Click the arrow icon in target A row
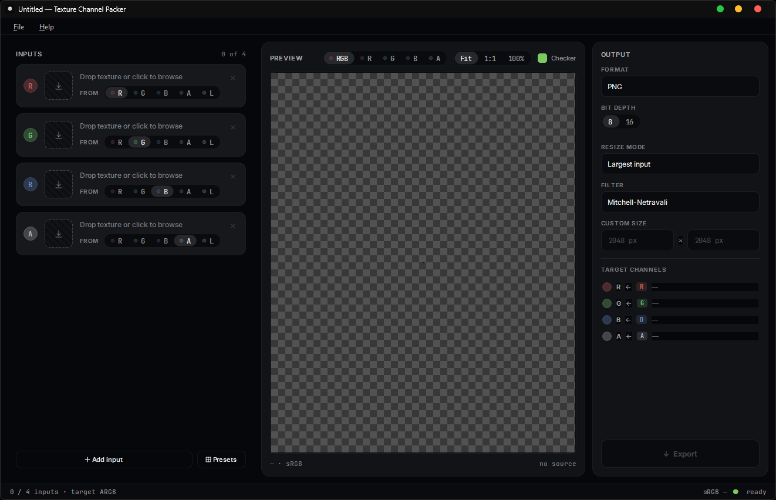The height and width of the screenshot is (500, 776). pyautogui.click(x=628, y=336)
